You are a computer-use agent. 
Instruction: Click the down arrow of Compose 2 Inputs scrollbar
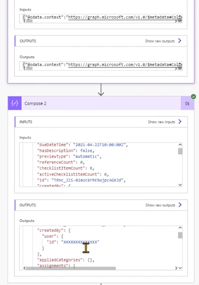point(180,185)
